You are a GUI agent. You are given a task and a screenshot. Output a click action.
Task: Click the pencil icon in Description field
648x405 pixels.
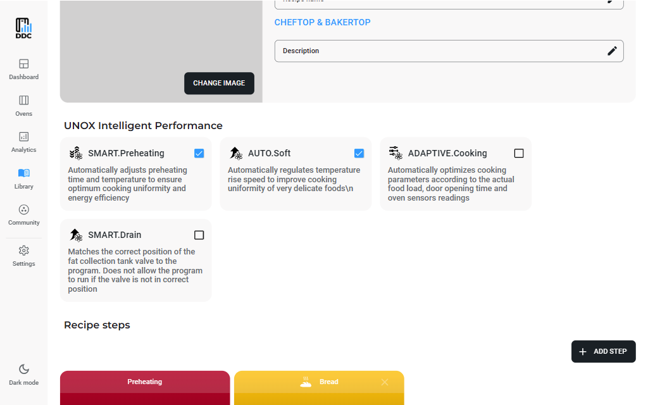612,51
